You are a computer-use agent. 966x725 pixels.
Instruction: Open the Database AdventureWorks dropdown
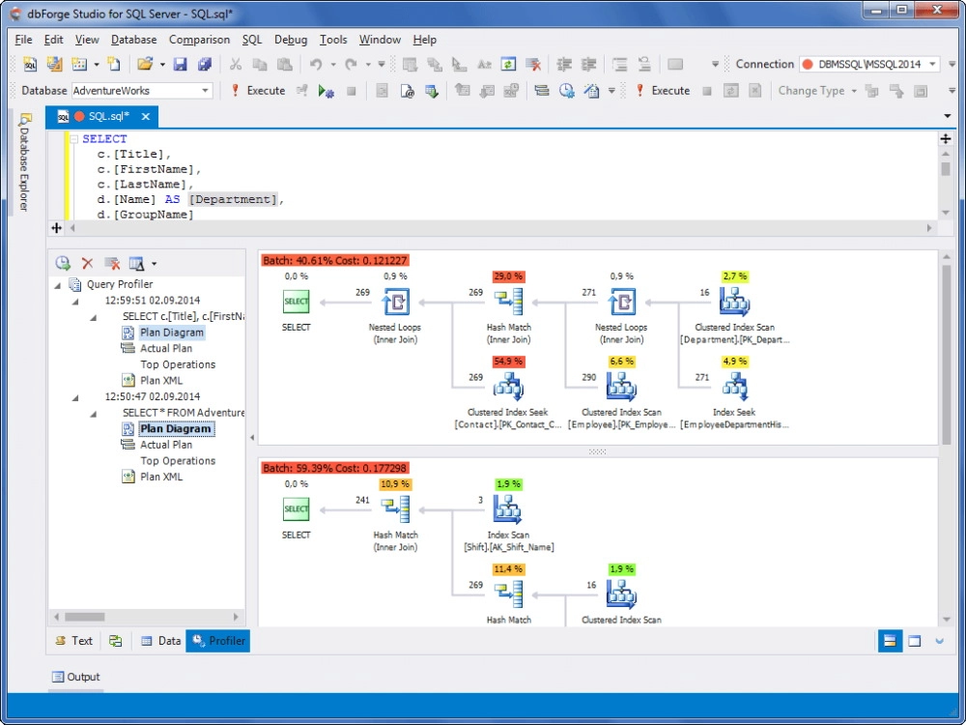(205, 91)
